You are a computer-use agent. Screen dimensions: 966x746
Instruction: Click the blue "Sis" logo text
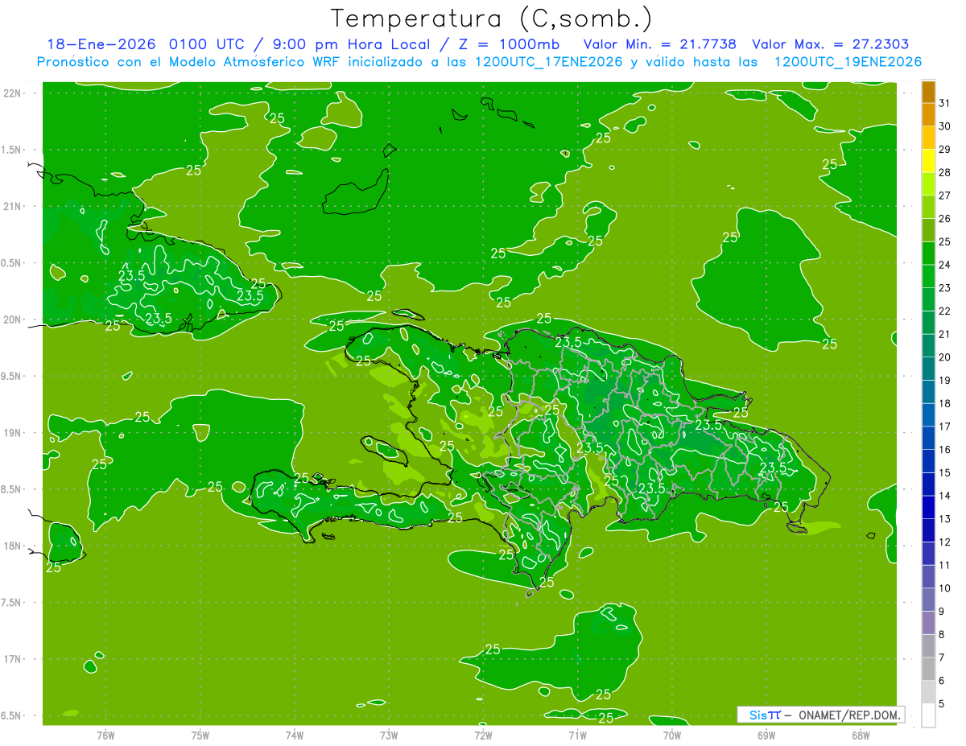tap(758, 715)
